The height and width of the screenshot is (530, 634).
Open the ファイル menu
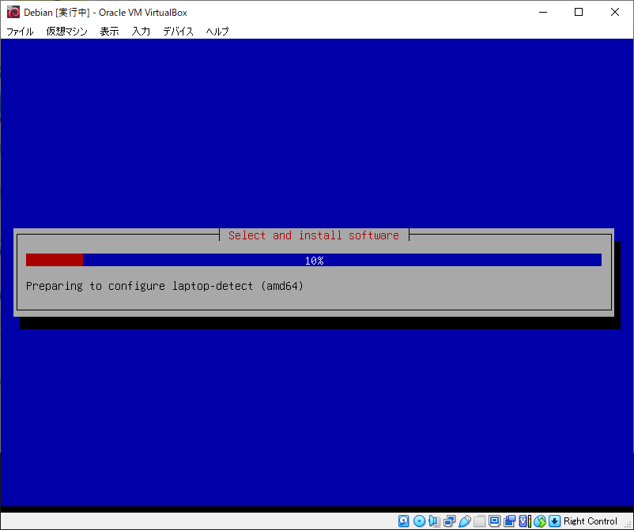point(20,32)
